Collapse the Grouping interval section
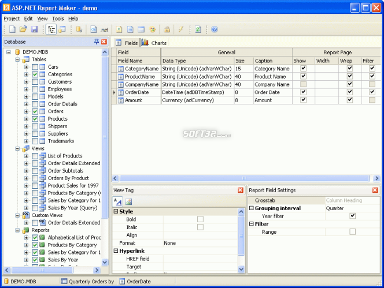The image size is (384, 288). coord(251,208)
